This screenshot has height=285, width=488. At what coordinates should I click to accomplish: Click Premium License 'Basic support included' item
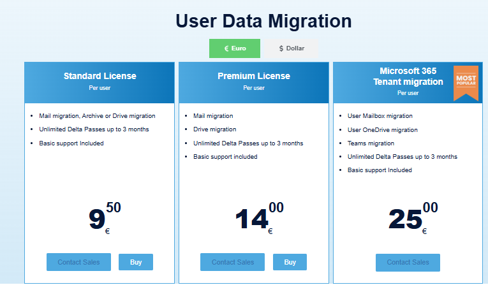point(225,156)
